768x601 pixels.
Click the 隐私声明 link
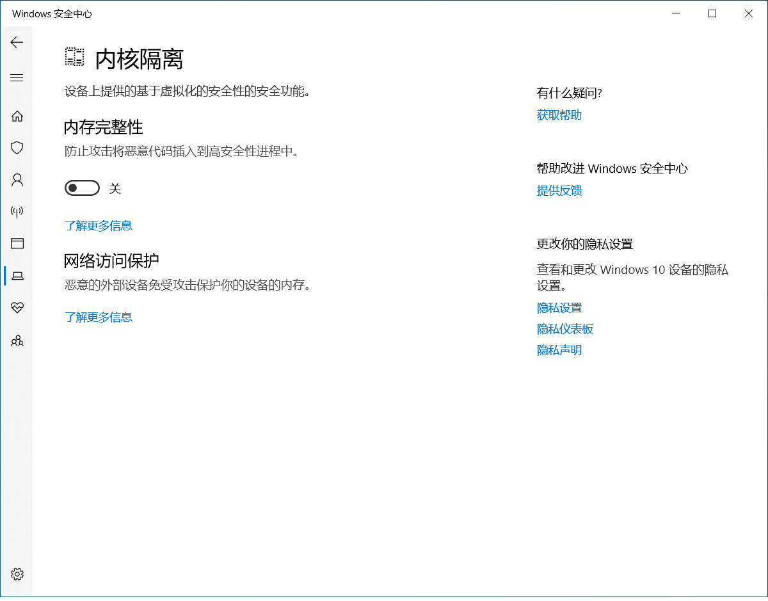pyautogui.click(x=559, y=350)
